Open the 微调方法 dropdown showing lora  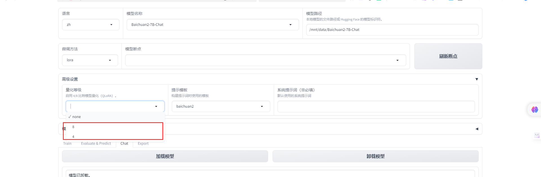click(90, 60)
